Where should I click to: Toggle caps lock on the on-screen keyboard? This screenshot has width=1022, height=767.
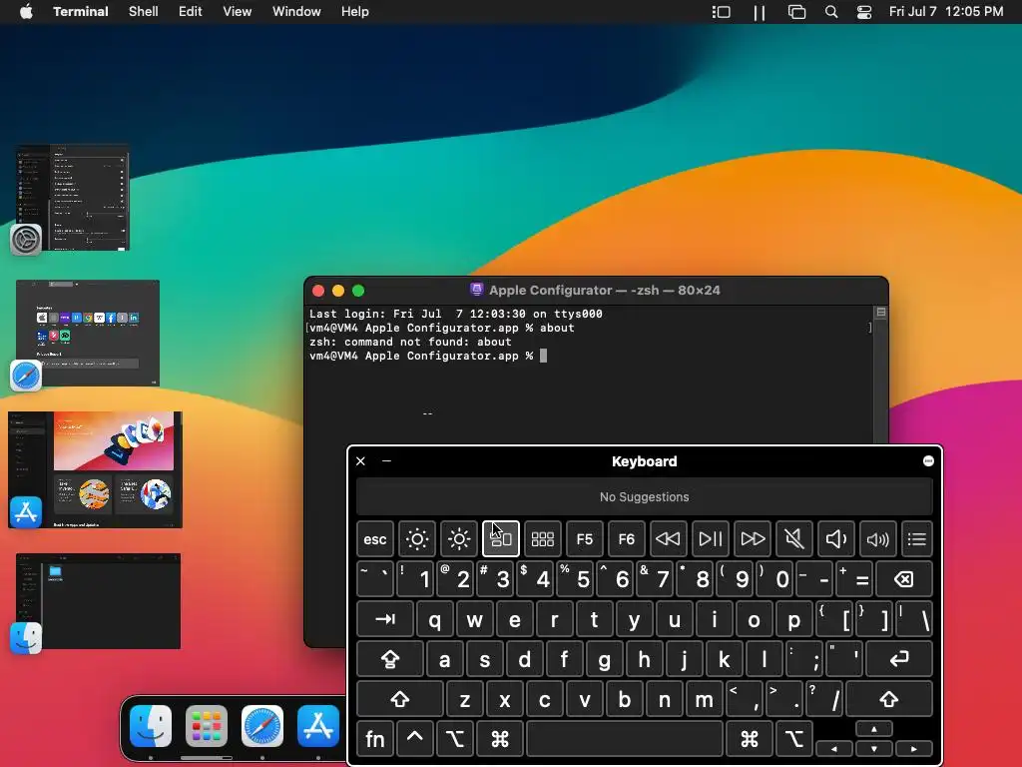coord(390,659)
